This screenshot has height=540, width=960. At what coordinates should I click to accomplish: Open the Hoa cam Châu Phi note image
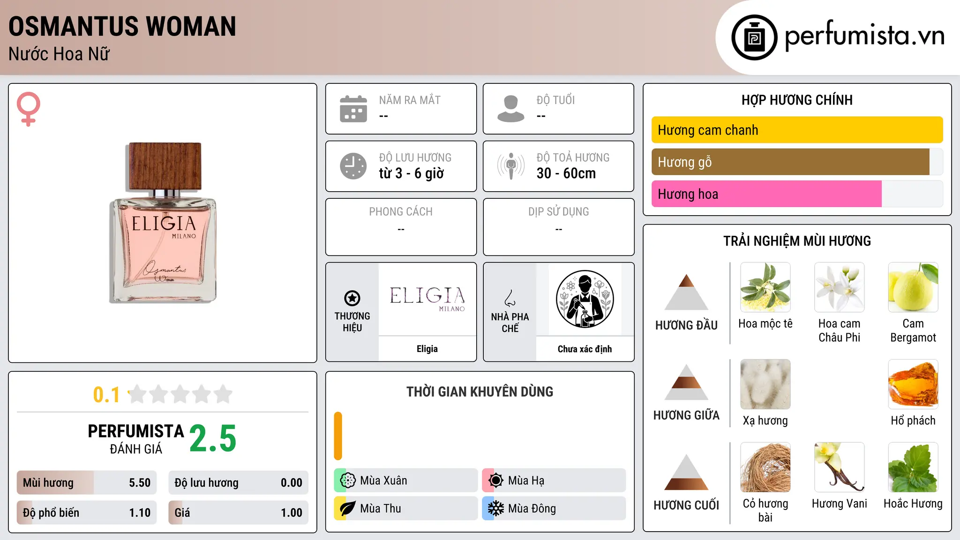coord(840,287)
